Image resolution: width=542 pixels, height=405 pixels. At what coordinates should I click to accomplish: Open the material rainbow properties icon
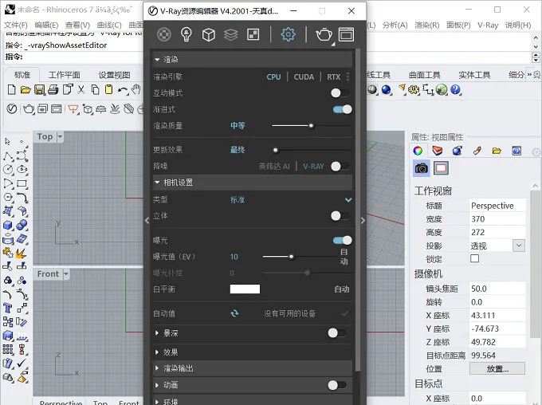(x=418, y=151)
